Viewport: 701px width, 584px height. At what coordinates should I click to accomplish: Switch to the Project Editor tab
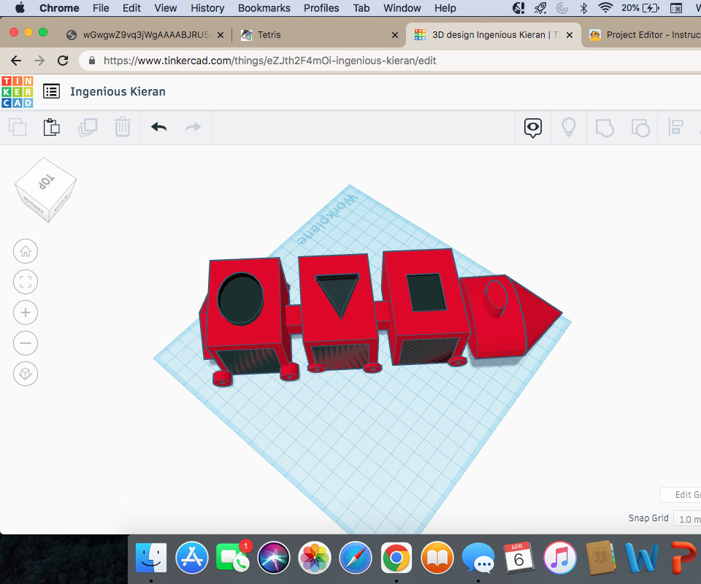pos(643,35)
